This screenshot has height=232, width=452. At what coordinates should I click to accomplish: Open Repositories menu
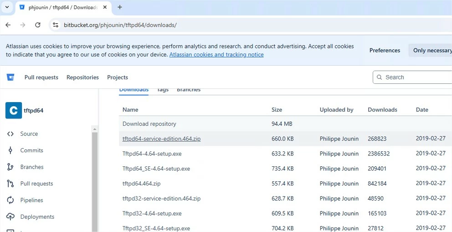pos(82,77)
